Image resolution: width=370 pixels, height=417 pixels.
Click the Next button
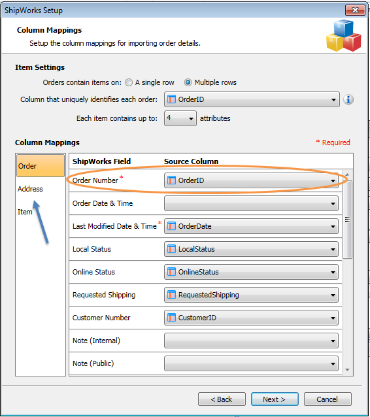click(x=275, y=399)
